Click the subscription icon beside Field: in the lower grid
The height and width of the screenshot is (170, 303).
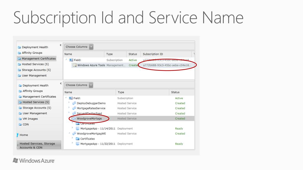tap(71, 98)
